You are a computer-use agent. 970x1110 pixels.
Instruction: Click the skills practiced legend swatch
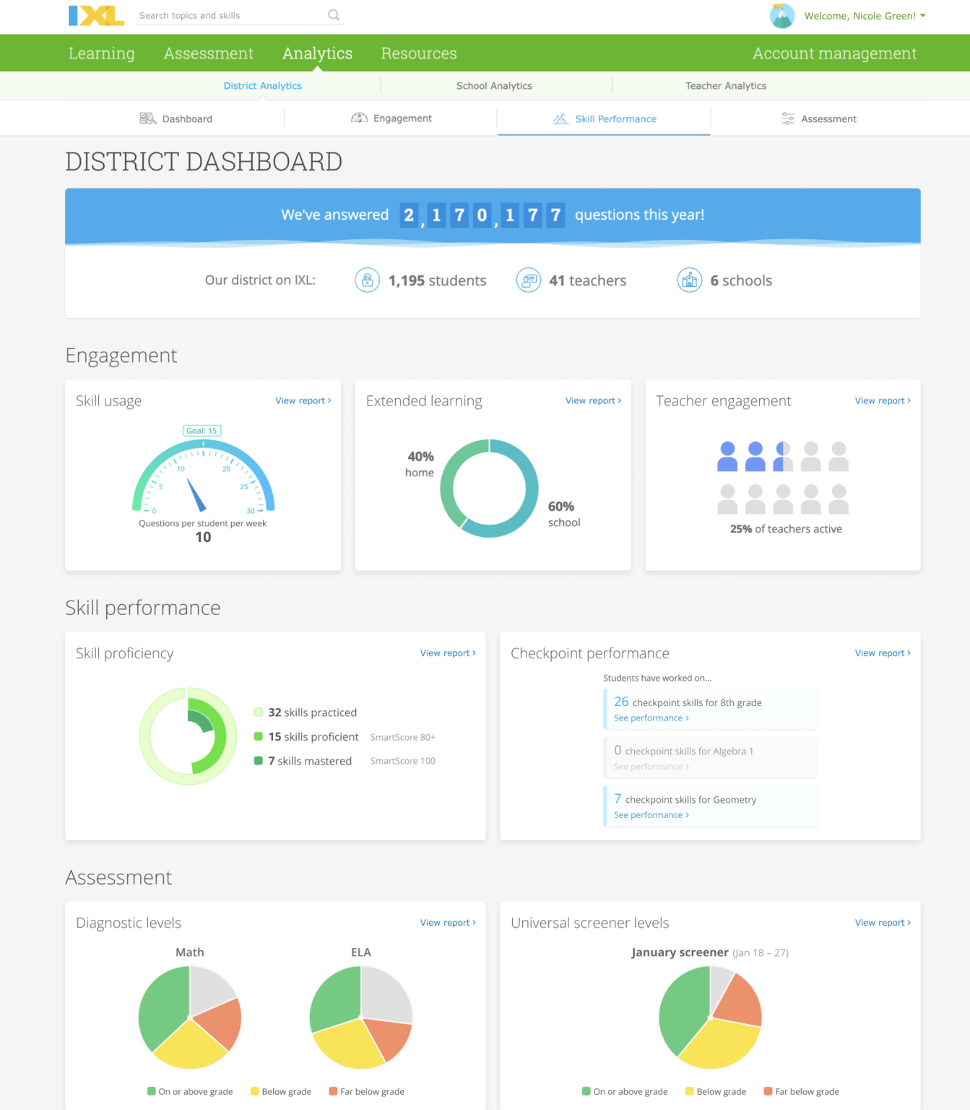[x=259, y=713]
